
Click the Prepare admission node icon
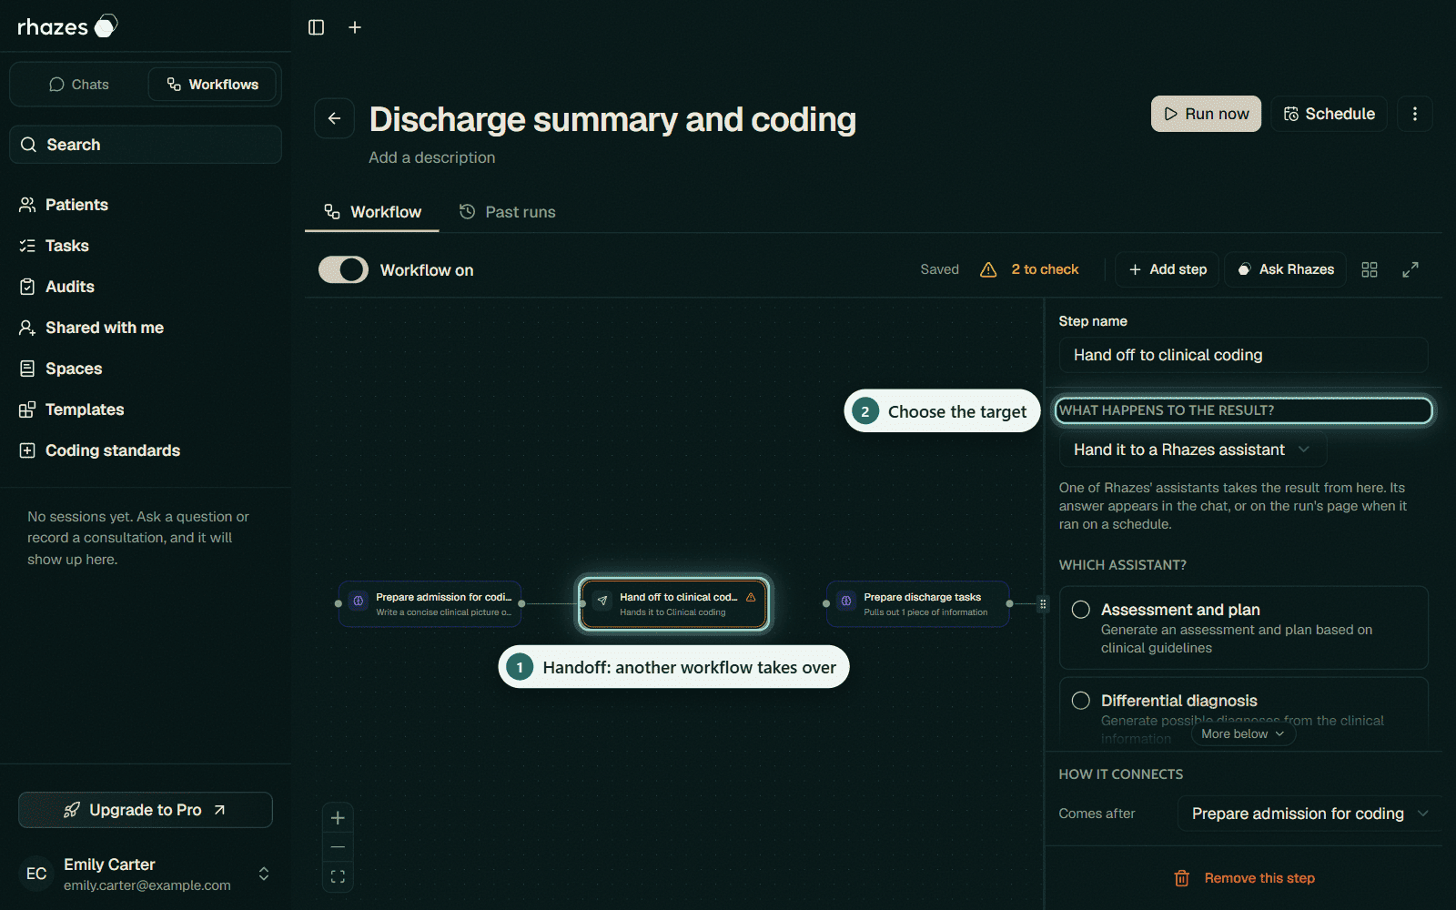(x=359, y=601)
